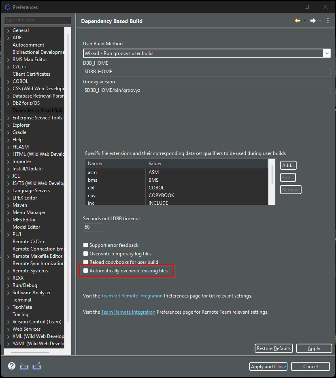Select Remote C/C++ in the tree
Screen dimensions: 336x378
(x=29, y=242)
